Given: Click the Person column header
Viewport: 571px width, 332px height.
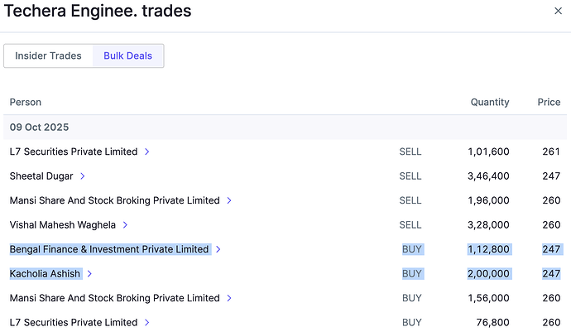Looking at the screenshot, I should coord(26,103).
